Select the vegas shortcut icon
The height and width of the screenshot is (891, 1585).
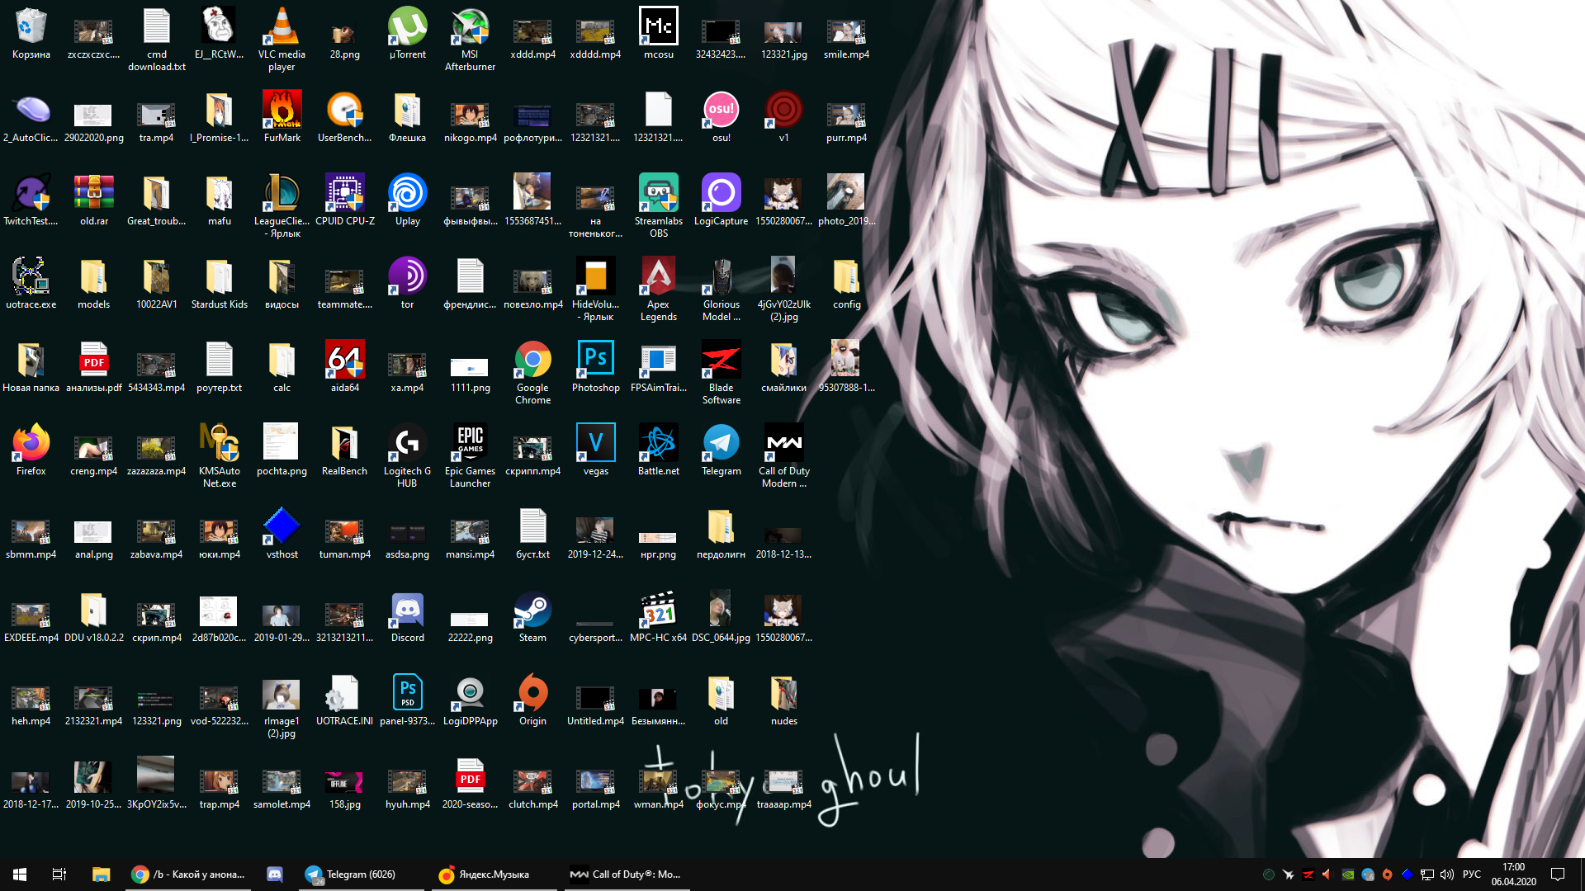[x=595, y=451]
